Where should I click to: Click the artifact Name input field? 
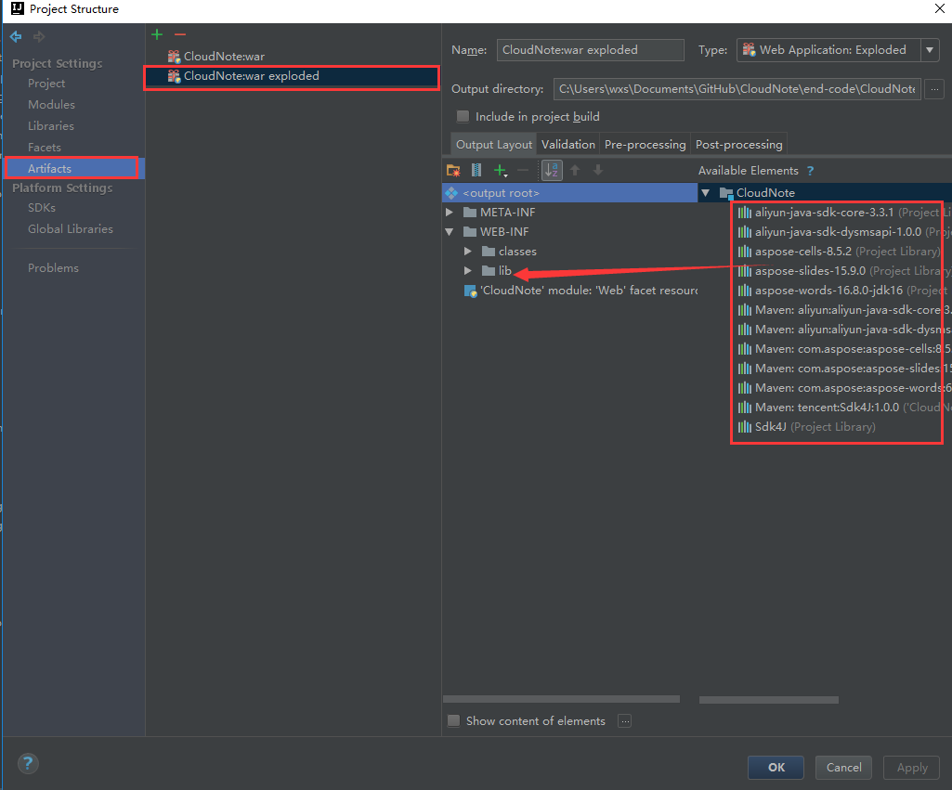point(590,50)
